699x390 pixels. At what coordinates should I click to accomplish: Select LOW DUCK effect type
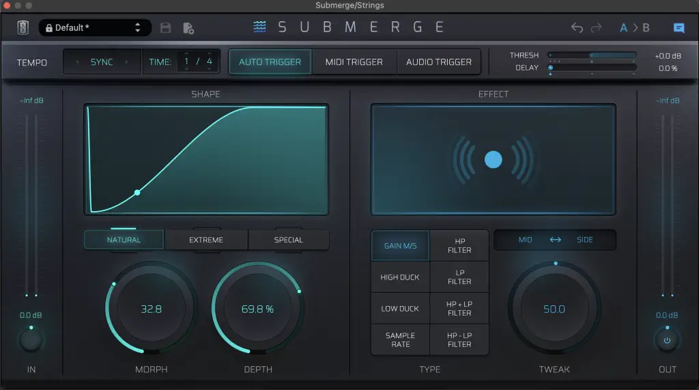[400, 308]
